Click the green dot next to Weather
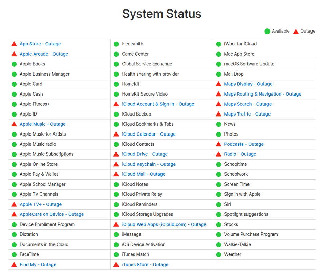The height and width of the screenshot is (271, 323). coord(219,255)
